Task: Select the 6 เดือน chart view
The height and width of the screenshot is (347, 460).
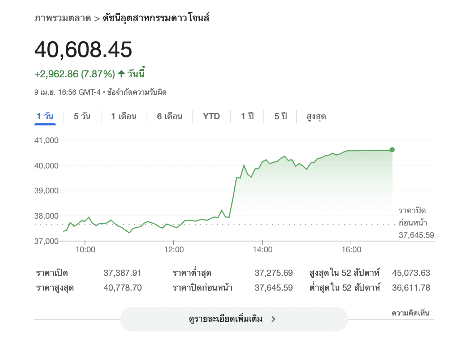Action: (x=170, y=116)
